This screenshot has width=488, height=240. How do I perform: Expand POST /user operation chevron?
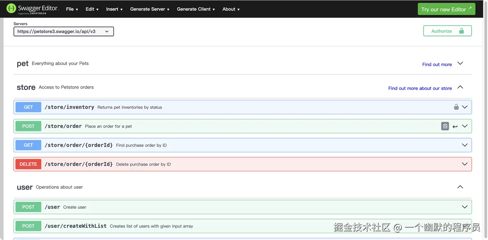[x=465, y=207]
